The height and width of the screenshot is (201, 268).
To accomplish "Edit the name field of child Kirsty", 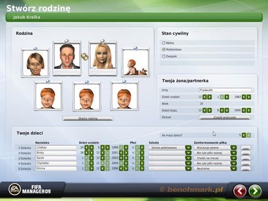I will tap(56, 153).
